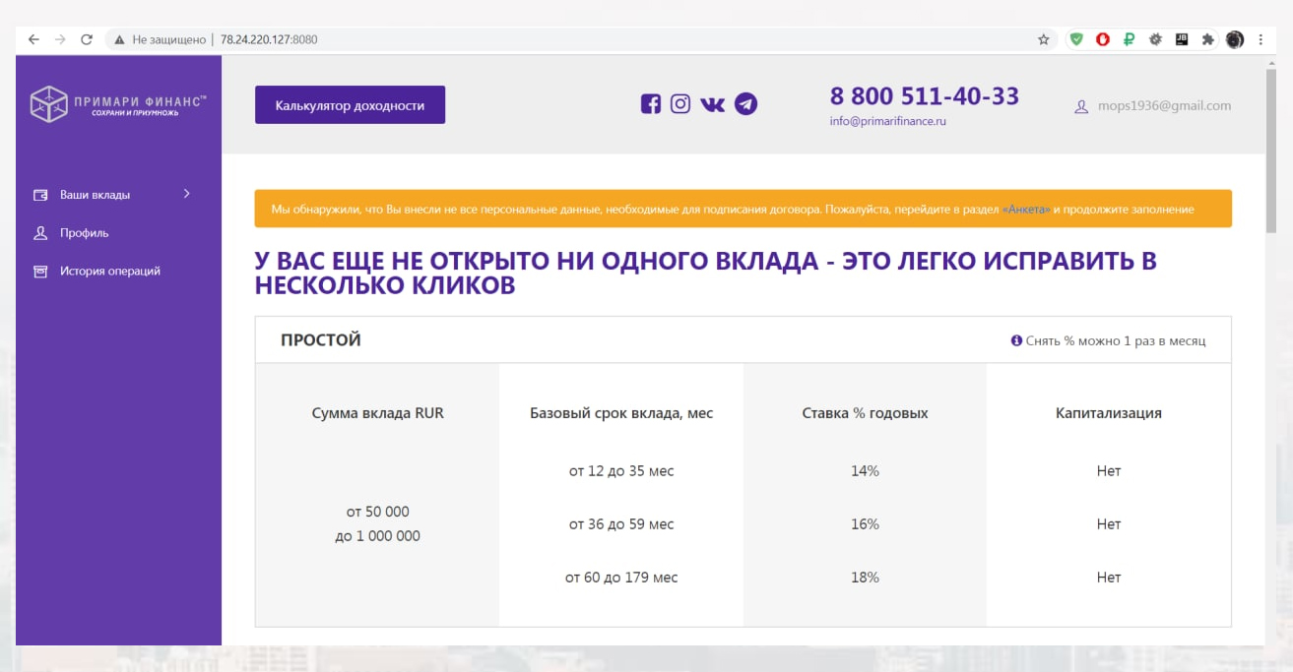Click the info icon beside Снять % note
The image size is (1293, 672).
[x=1016, y=341]
